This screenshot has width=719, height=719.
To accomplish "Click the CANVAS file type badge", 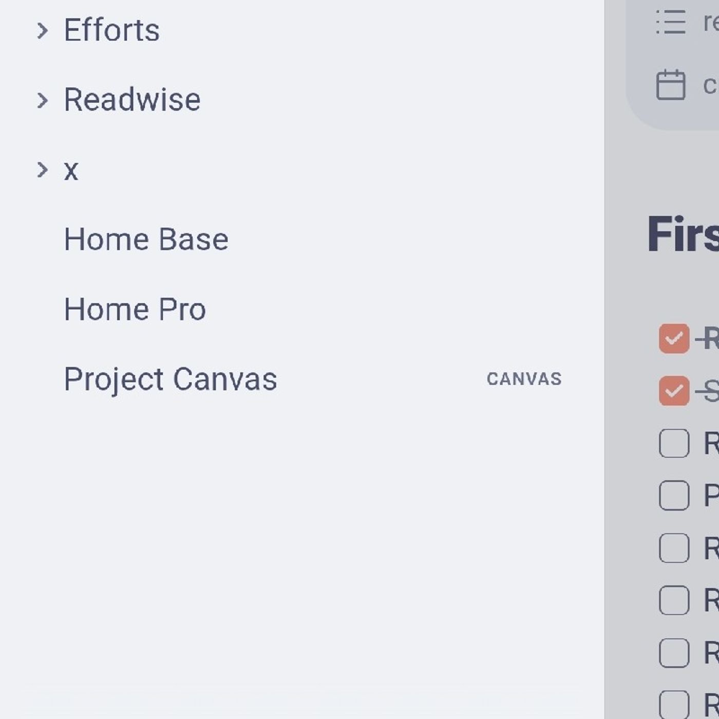I will click(524, 379).
